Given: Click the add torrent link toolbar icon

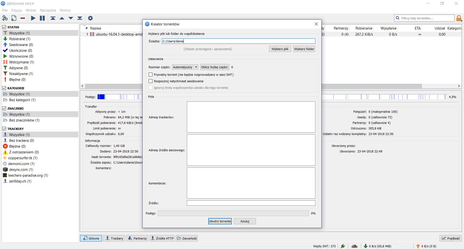Looking at the screenshot, I should coord(5,18).
